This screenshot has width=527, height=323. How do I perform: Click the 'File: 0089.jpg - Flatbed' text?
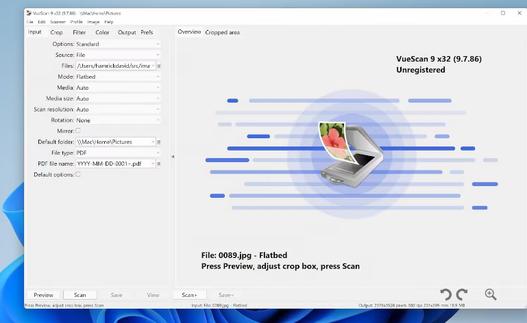point(245,255)
